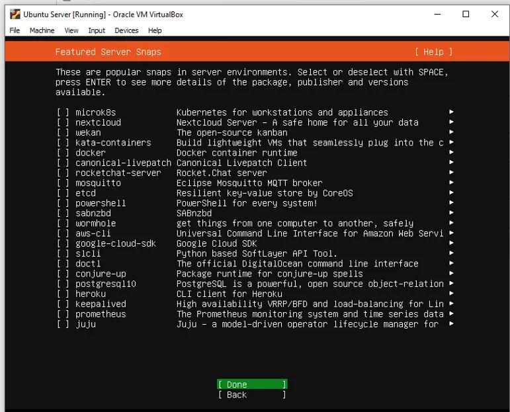This screenshot has height=412, width=510.
Task: Maximize the VirtualBox window
Action: (x=466, y=14)
